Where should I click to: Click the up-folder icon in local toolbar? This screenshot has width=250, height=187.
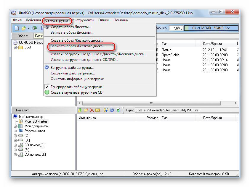pos(80,110)
